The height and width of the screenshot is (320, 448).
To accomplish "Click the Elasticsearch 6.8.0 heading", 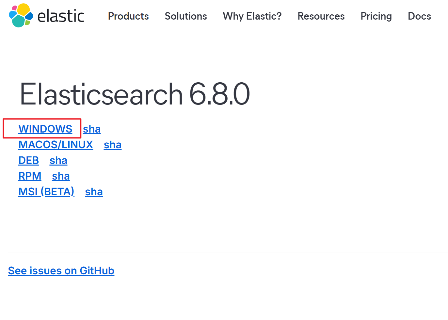I will [x=135, y=94].
